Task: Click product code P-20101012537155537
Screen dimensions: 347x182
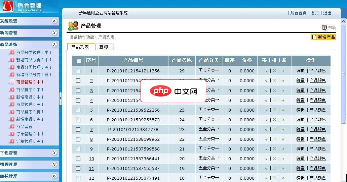Action: click(133, 168)
